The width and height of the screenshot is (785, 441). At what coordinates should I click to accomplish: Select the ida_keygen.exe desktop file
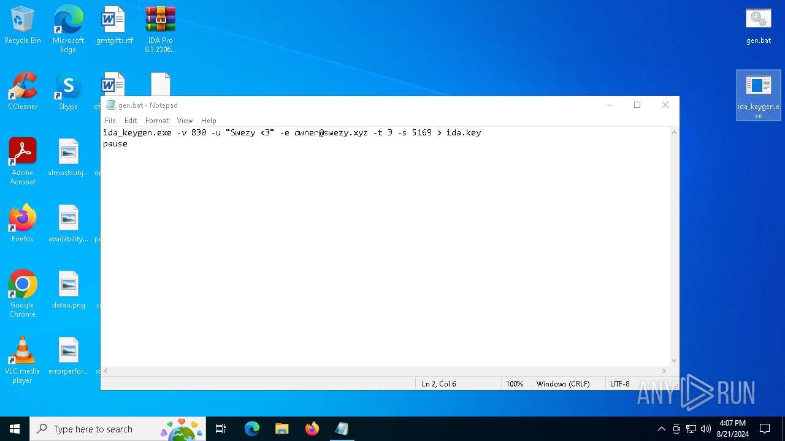(x=759, y=96)
